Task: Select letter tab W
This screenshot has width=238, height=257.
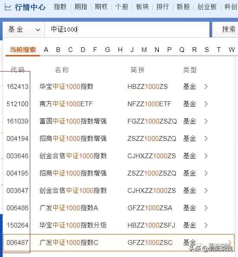Action: (x=232, y=50)
